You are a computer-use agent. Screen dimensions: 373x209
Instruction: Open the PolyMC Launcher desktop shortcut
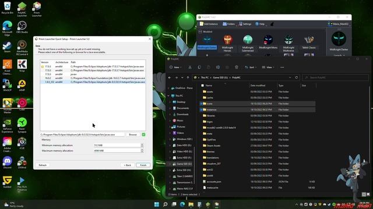coord(22,9)
